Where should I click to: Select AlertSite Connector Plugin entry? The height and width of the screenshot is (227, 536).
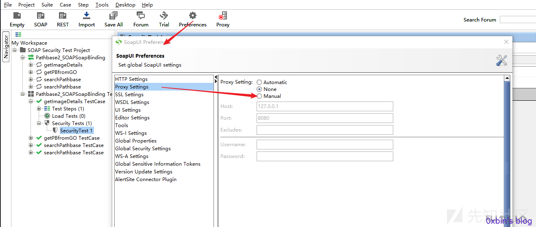(164, 179)
